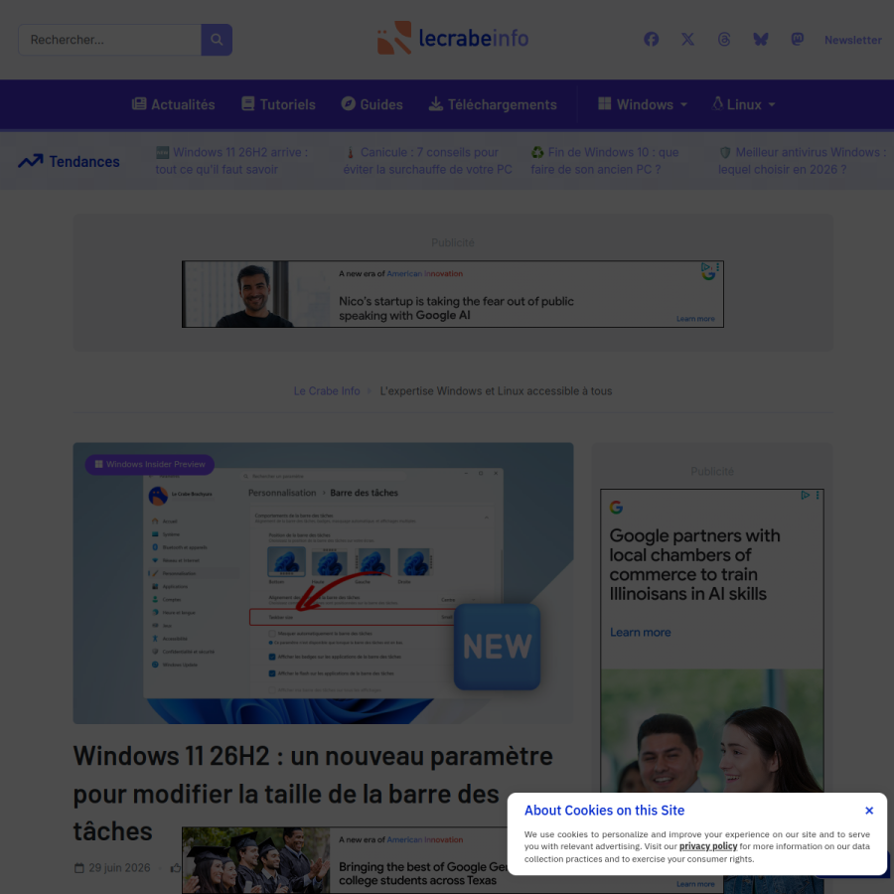This screenshot has height=894, width=894.
Task: Open the taskbar article thumbnail image
Action: (x=323, y=583)
